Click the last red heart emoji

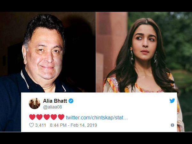(61, 117)
